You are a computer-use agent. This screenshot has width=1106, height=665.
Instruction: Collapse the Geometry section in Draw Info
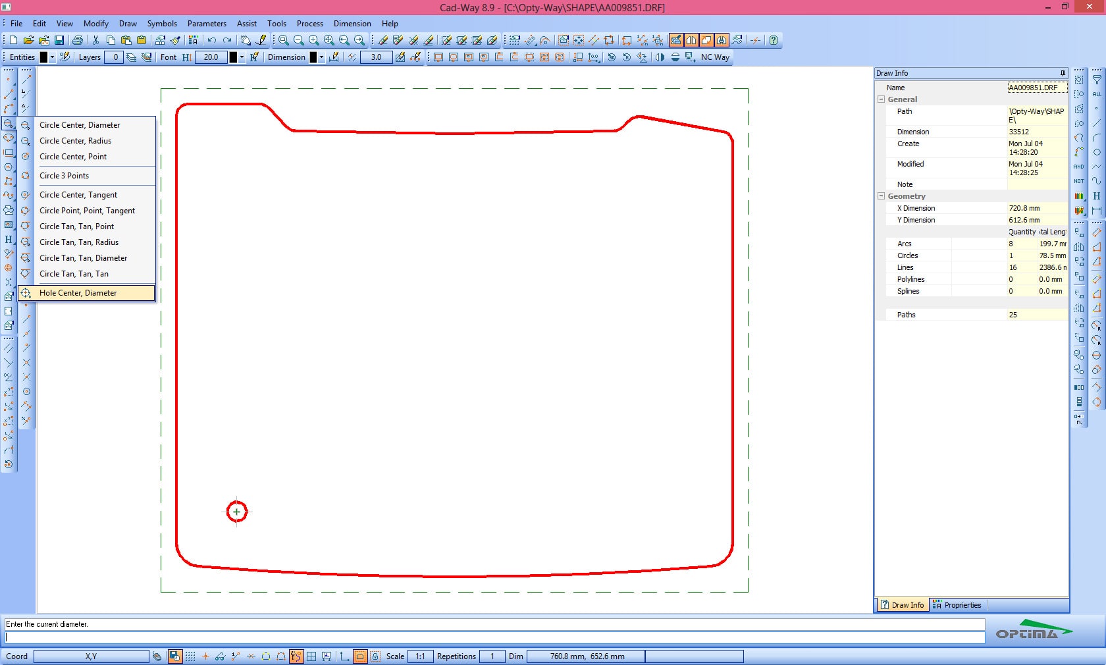(881, 196)
